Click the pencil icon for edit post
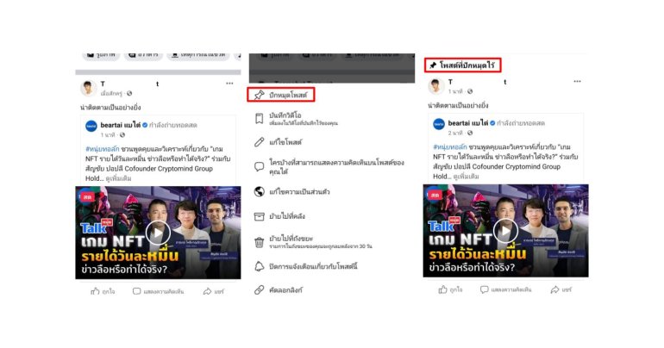The width and height of the screenshot is (664, 348). 259,141
